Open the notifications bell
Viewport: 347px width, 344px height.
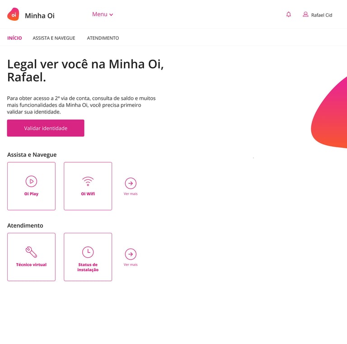[x=289, y=14]
